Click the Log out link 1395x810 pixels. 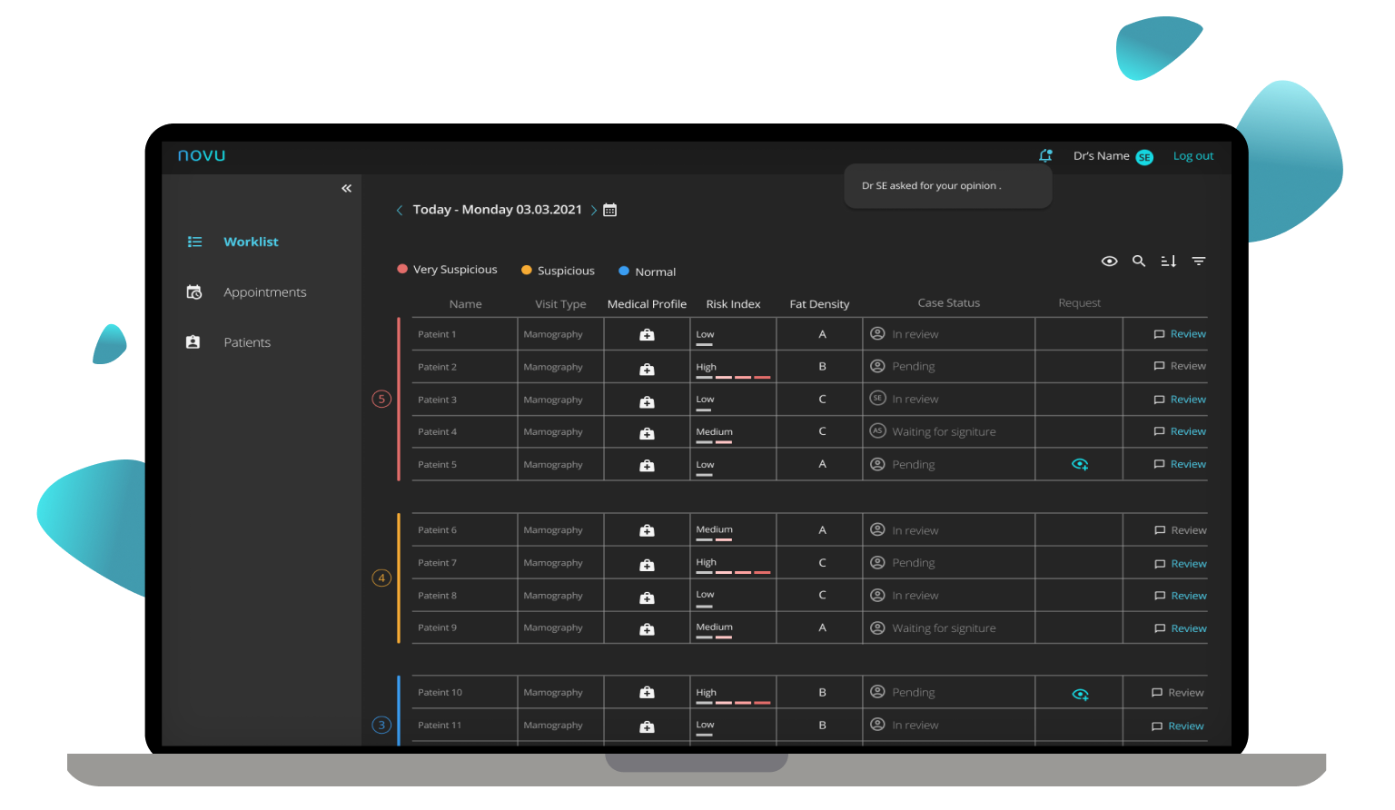pos(1192,156)
